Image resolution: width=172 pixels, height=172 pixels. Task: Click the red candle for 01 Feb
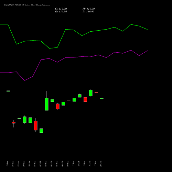click(36, 126)
